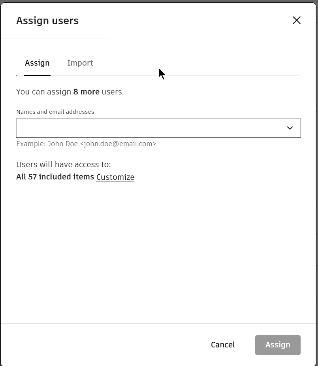
Task: Select the Assign tab
Action: [x=37, y=63]
